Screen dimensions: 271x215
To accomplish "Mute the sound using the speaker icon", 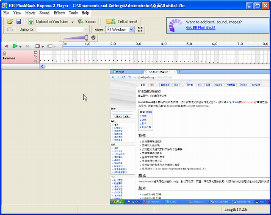I will tap(93, 38).
